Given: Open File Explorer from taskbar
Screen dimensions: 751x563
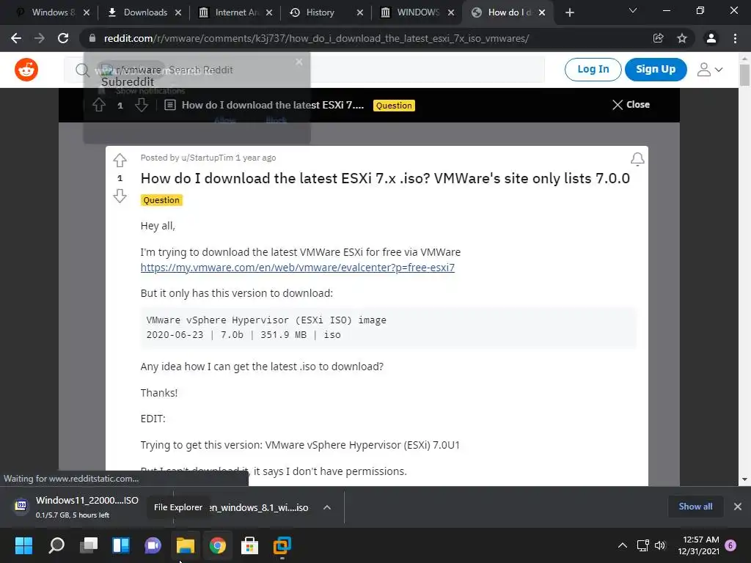Looking at the screenshot, I should pos(186,545).
